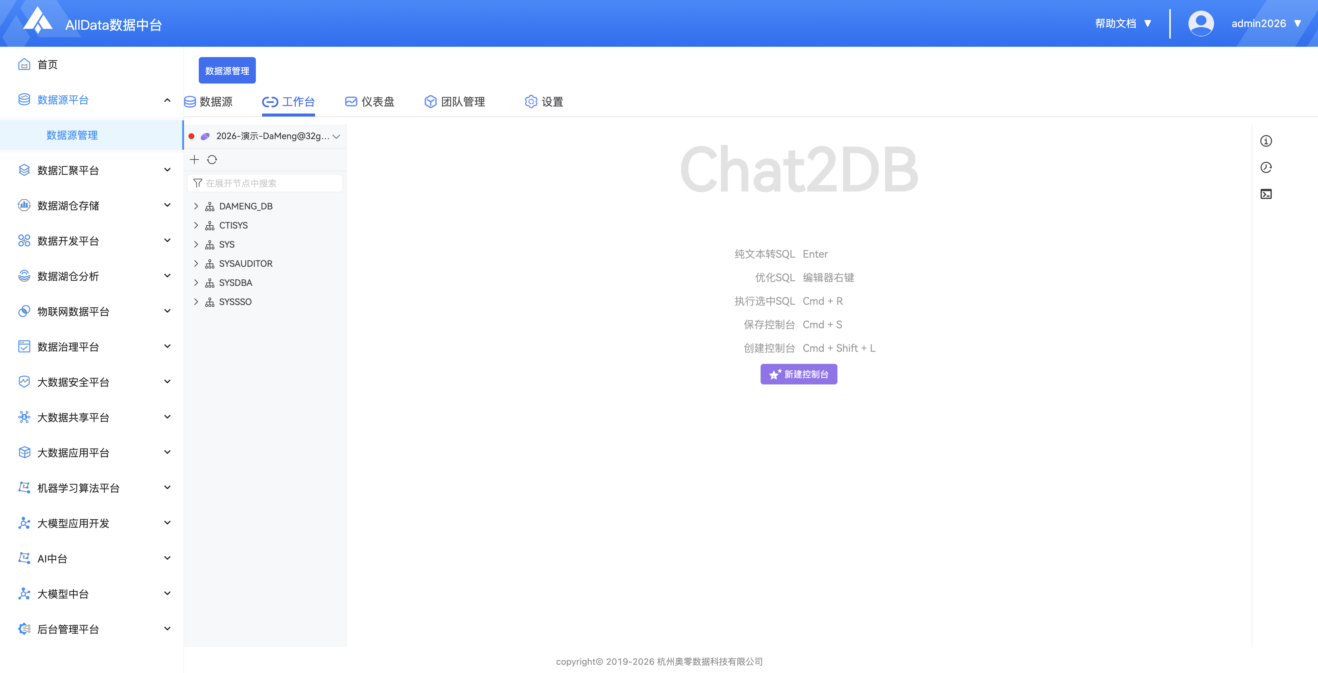Open the 帮助文档 dropdown
The width and height of the screenshot is (1318, 673).
coord(1123,24)
